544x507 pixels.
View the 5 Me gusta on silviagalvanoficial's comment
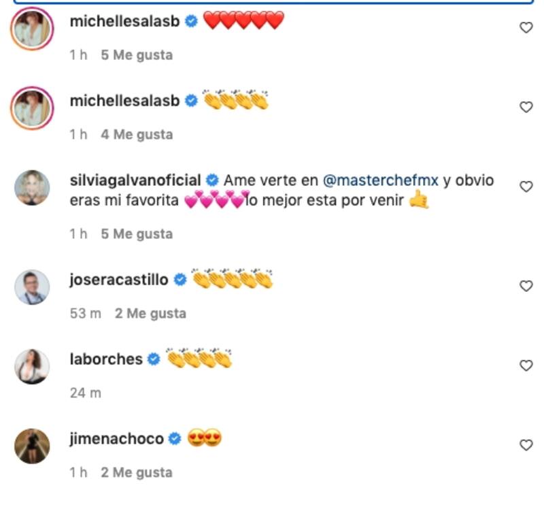[x=137, y=234]
